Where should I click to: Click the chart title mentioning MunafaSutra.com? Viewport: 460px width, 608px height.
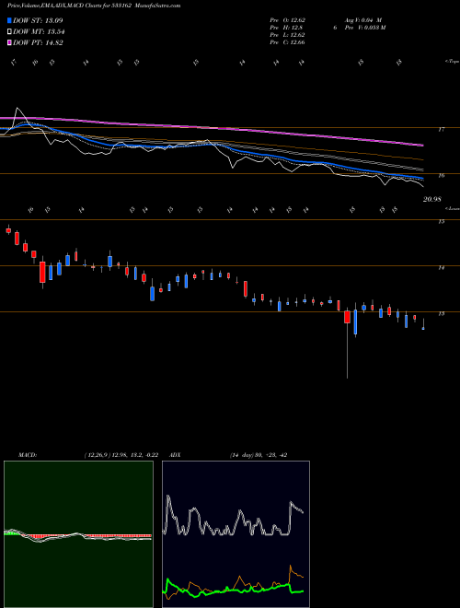tap(94, 6)
